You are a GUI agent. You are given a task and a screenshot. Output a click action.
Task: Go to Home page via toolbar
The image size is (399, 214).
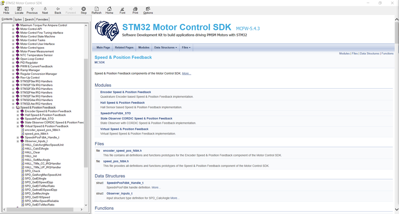pos(109,10)
